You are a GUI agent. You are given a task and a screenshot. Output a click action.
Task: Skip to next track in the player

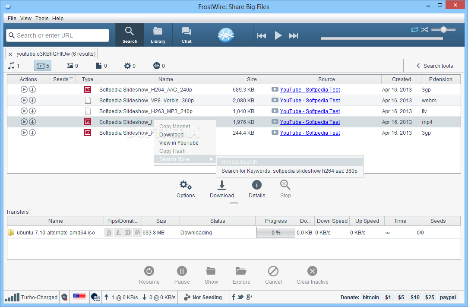[x=294, y=36]
